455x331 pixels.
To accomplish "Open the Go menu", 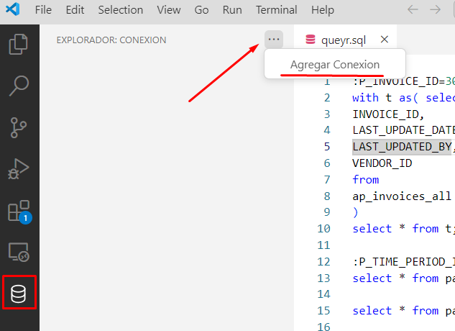I will [201, 10].
